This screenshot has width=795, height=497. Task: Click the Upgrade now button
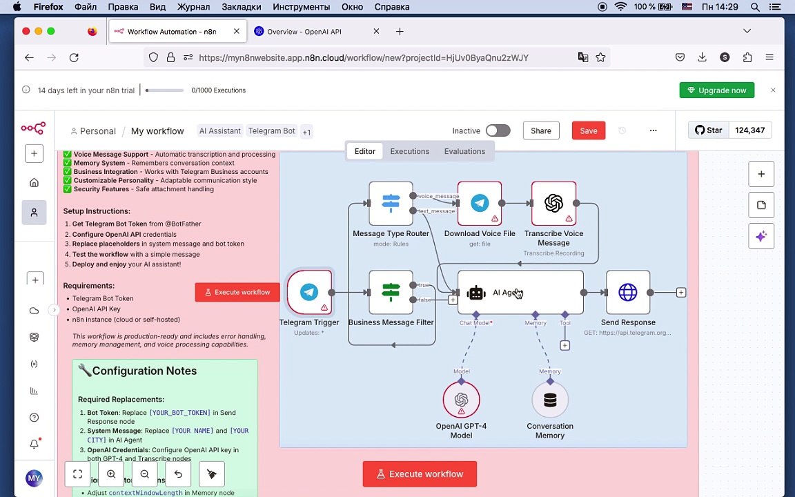717,90
